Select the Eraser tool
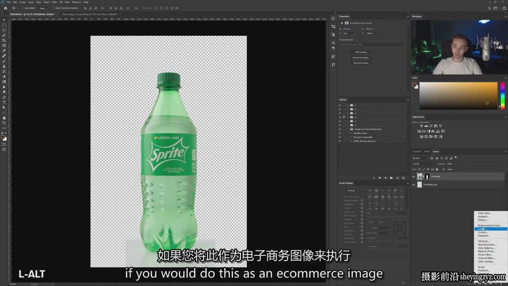Viewport: 508px width, 286px height. pos(4,76)
